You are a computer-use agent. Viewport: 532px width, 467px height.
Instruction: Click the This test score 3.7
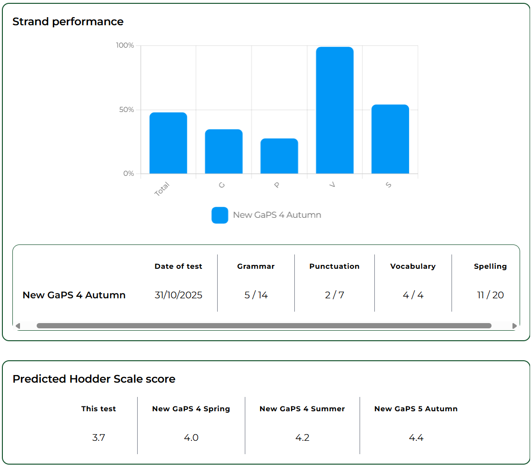(x=99, y=437)
